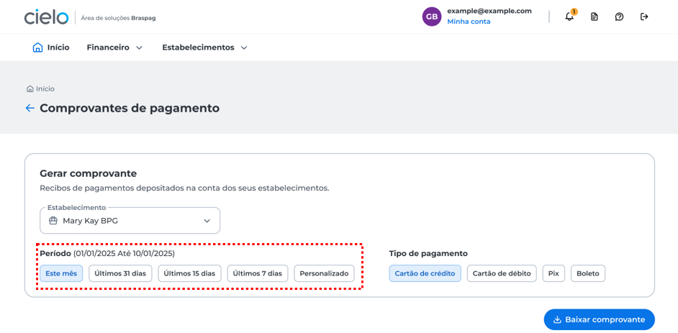The height and width of the screenshot is (333, 678).
Task: Select Últimos 31 dias period
Action: 120,273
